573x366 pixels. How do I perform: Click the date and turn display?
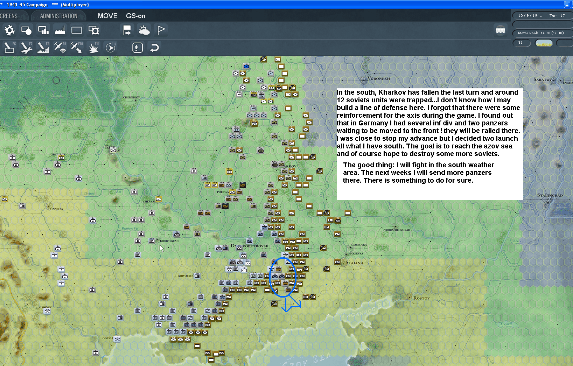[541, 16]
